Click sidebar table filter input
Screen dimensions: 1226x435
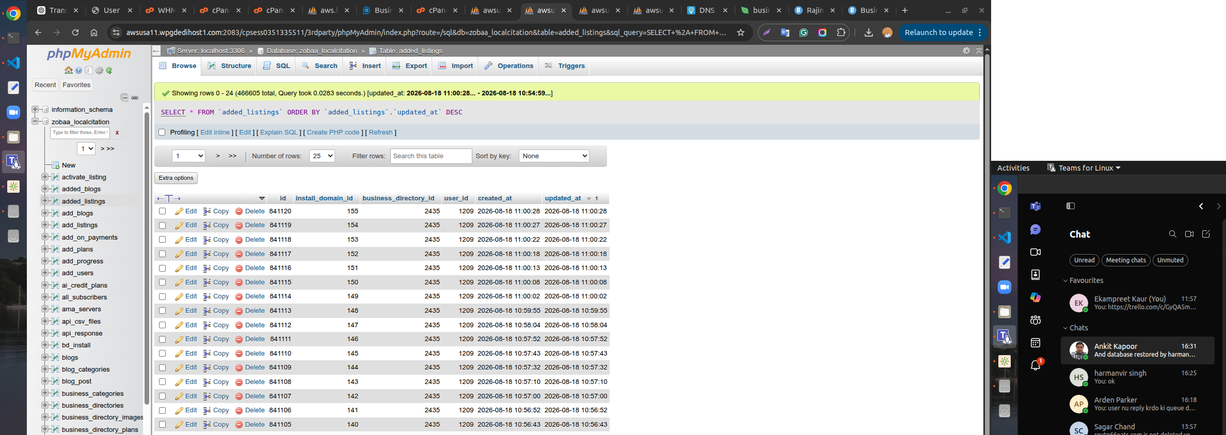pyautogui.click(x=80, y=132)
